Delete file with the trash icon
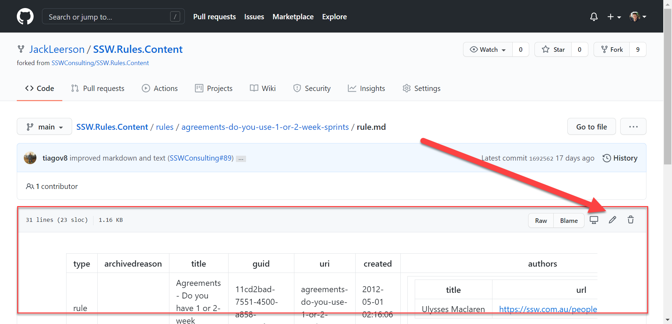 tap(631, 220)
